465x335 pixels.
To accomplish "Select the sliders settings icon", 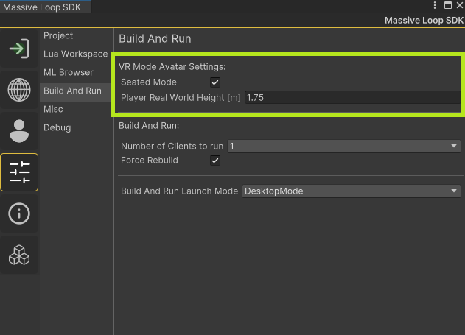I will tap(19, 172).
